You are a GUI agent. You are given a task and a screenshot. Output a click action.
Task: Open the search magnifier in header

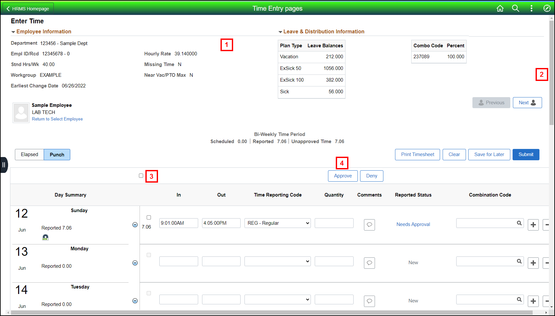point(515,8)
